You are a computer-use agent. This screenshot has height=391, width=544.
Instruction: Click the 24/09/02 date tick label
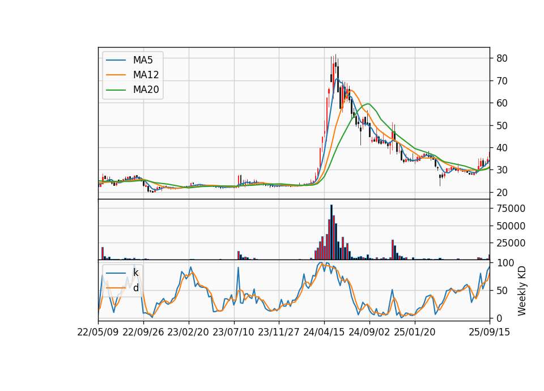[369, 332]
